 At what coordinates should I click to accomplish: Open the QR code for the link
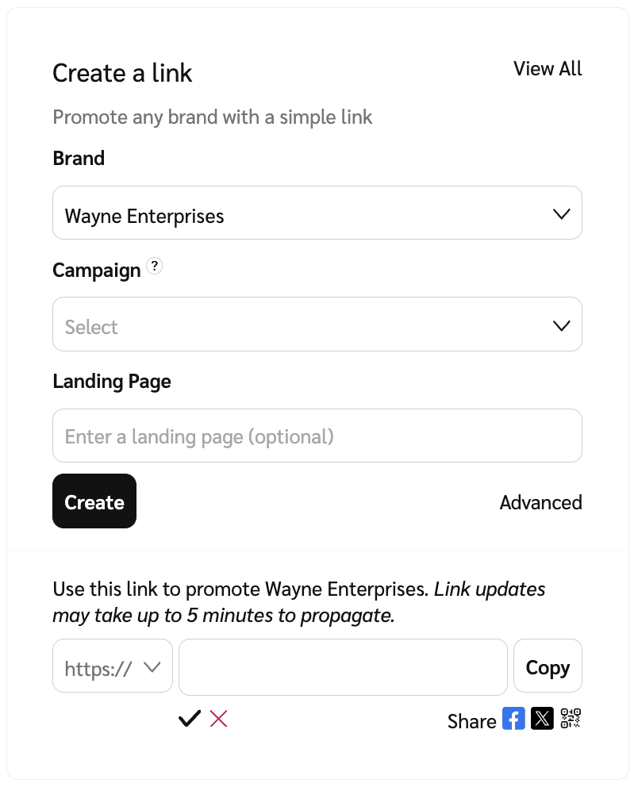point(571,719)
